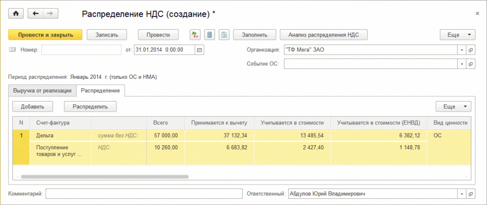Go back with the left arrow
This screenshot has height=205, width=487.
[36, 14]
